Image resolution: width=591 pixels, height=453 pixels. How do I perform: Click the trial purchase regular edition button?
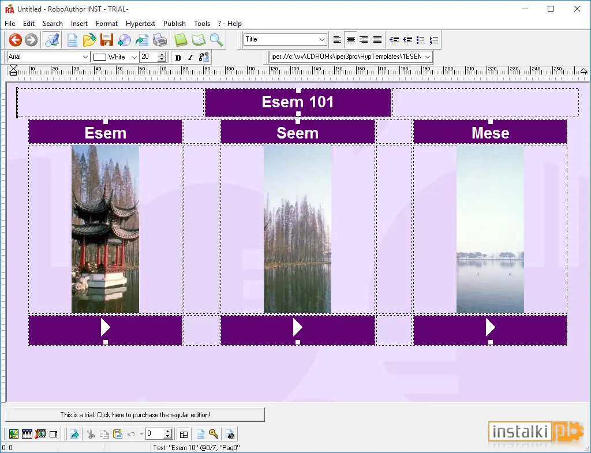click(x=135, y=414)
